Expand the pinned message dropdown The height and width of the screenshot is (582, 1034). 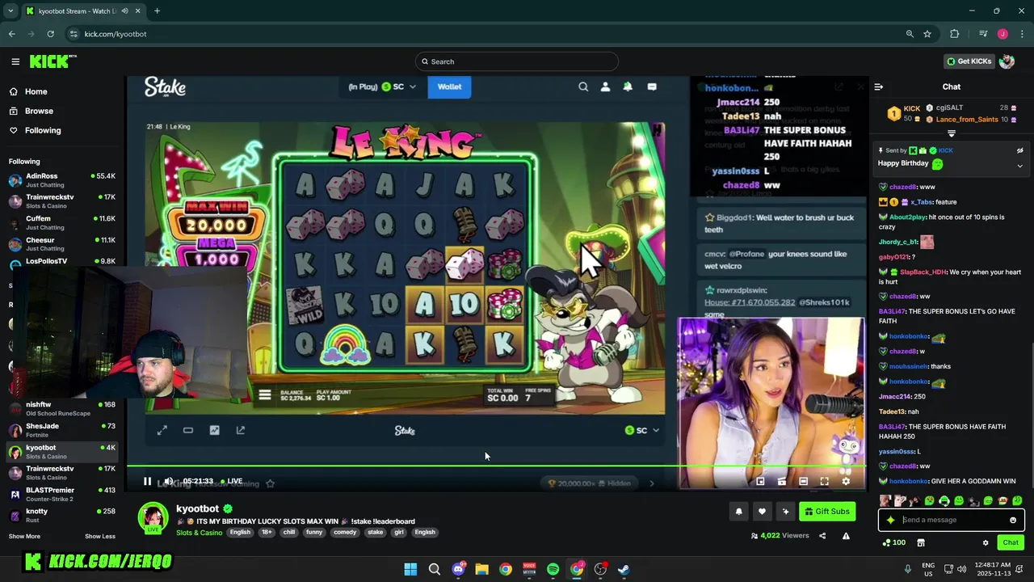tap(1019, 166)
